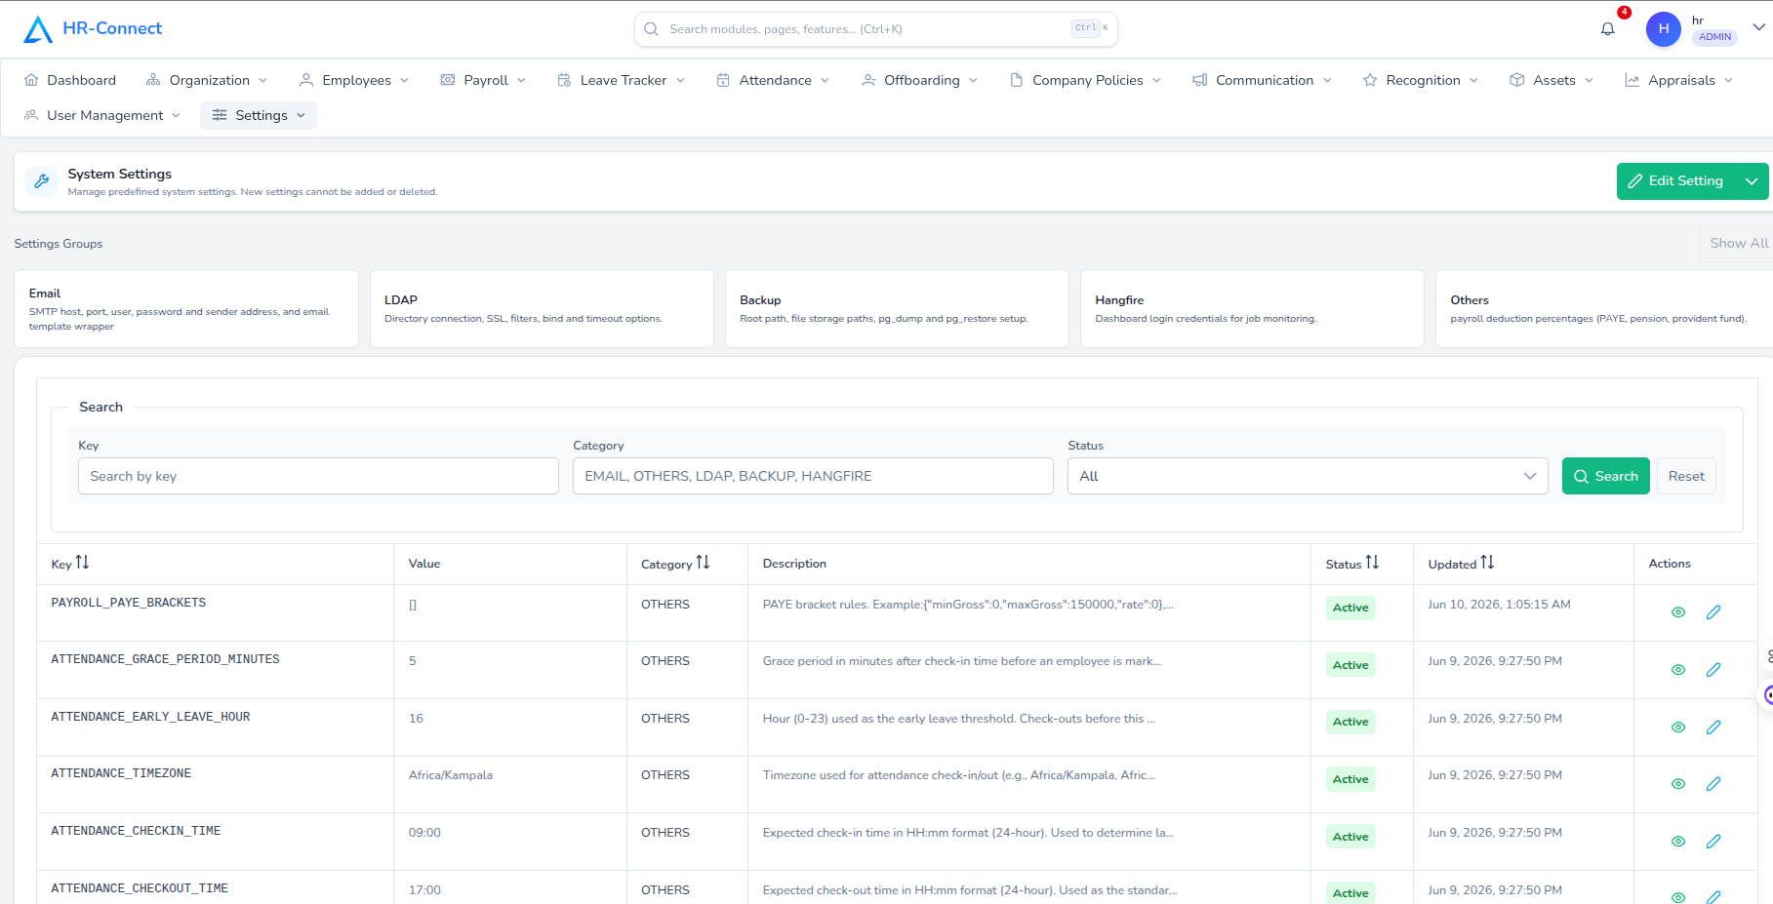Click the 09:00 check-in value
The width and height of the screenshot is (1773, 904).
coord(424,833)
